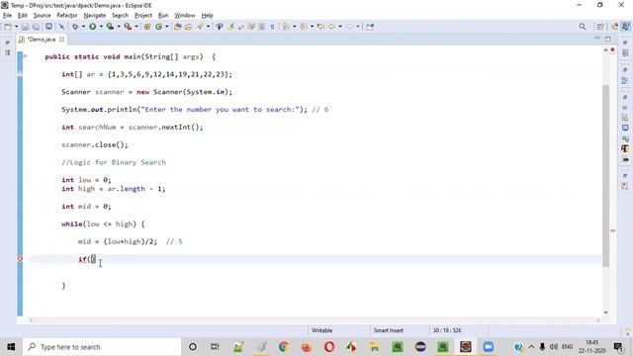Open the Zoom app in the taskbar
Image resolution: width=633 pixels, height=356 pixels.
click(488, 347)
